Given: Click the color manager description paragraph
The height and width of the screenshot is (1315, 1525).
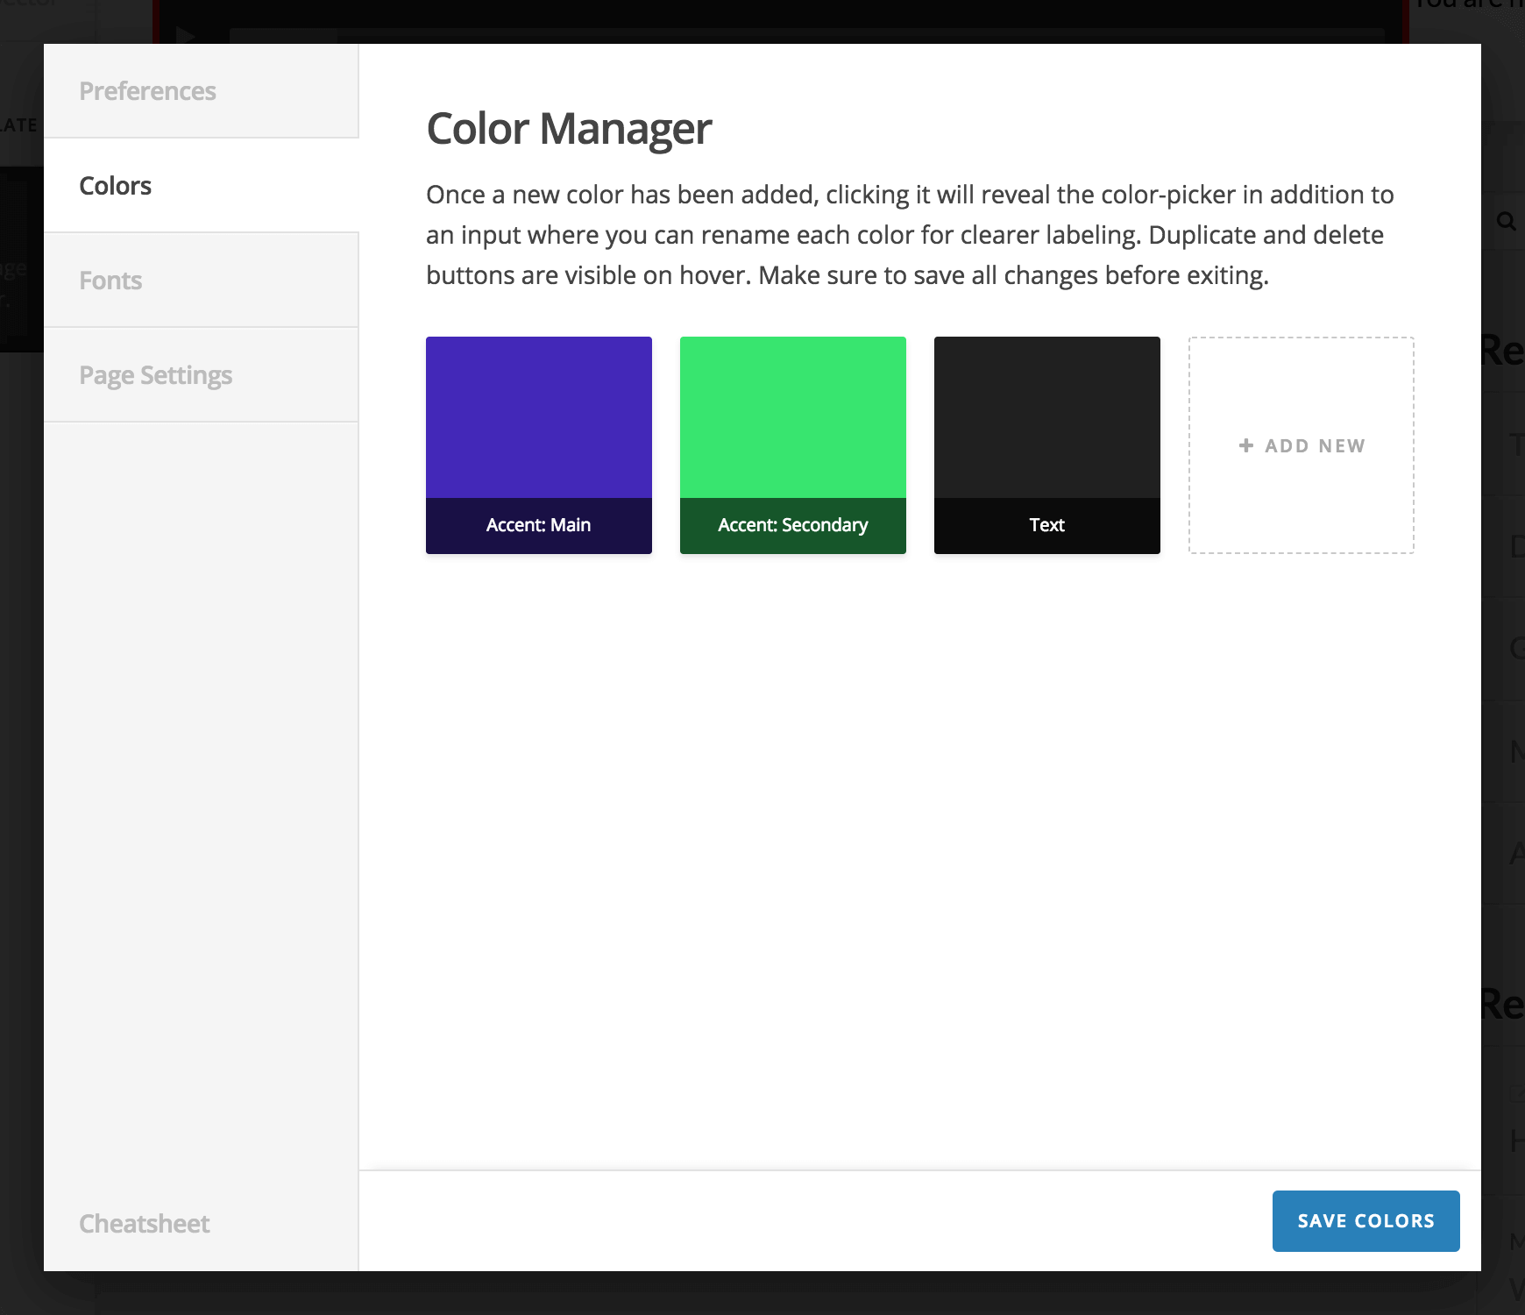Looking at the screenshot, I should [x=910, y=235].
